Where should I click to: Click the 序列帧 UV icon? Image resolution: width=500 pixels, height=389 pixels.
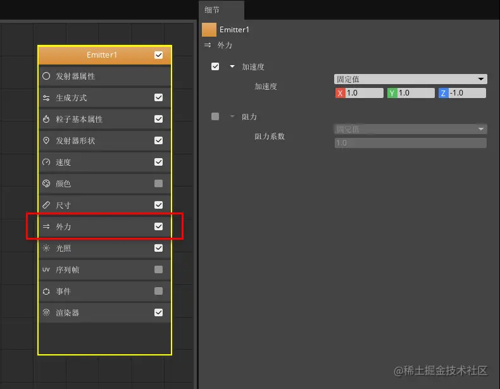click(46, 269)
